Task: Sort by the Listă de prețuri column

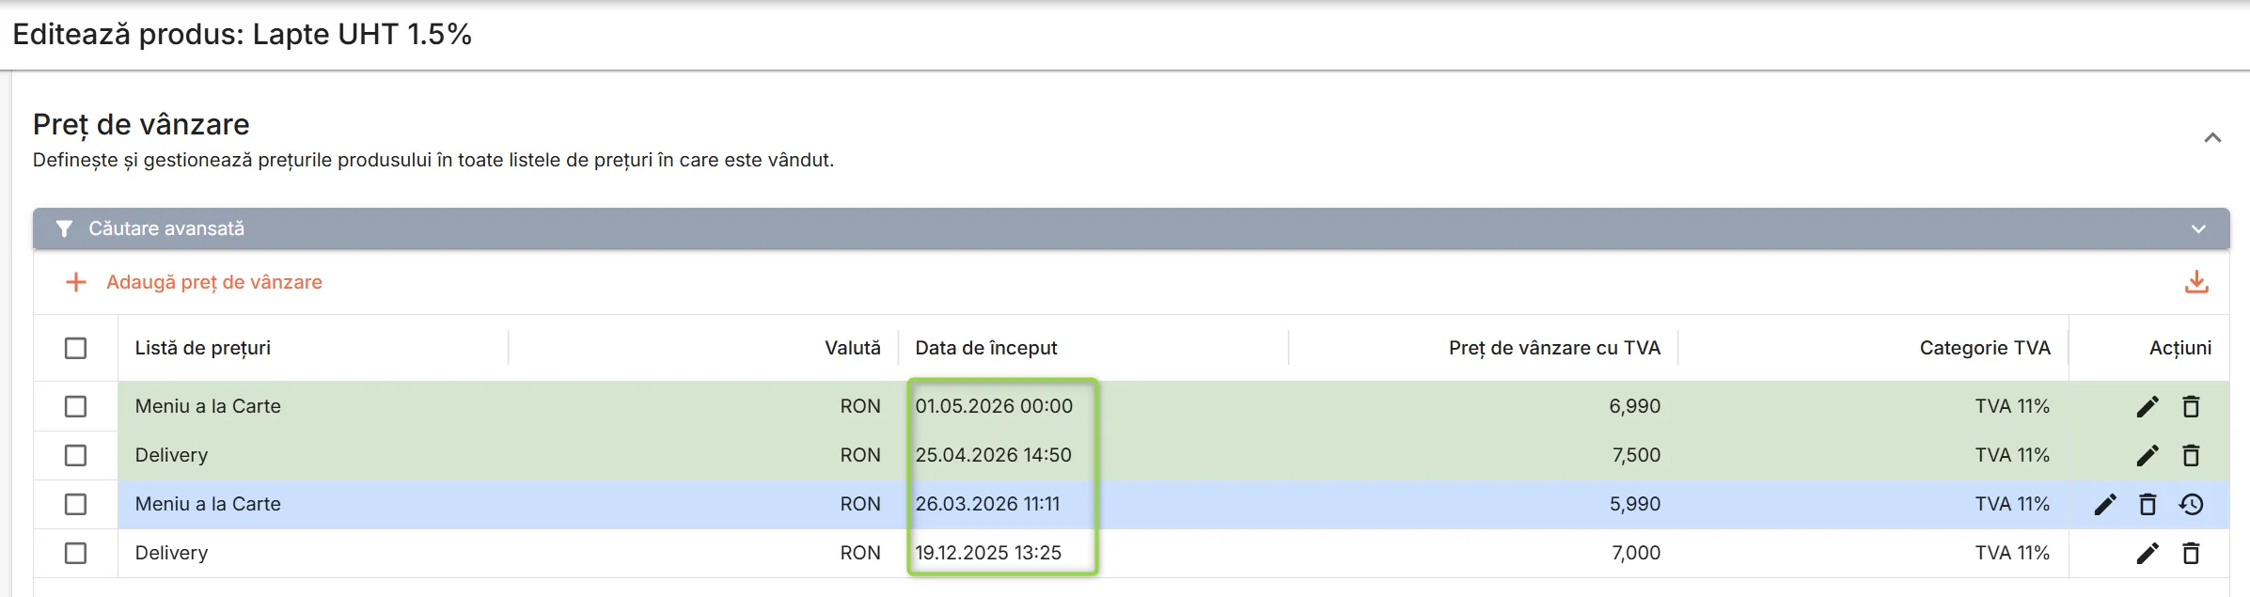Action: [x=203, y=348]
